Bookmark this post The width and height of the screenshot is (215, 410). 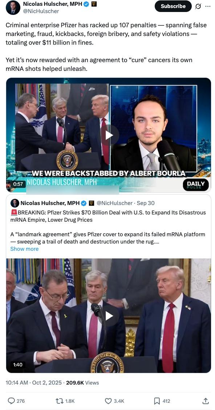[157, 401]
